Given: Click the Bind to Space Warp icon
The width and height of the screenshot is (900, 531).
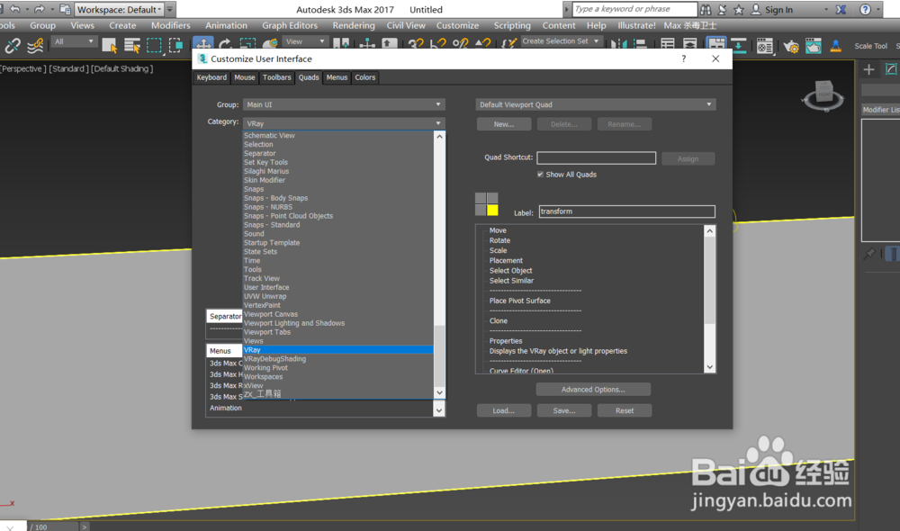Looking at the screenshot, I should [x=35, y=45].
